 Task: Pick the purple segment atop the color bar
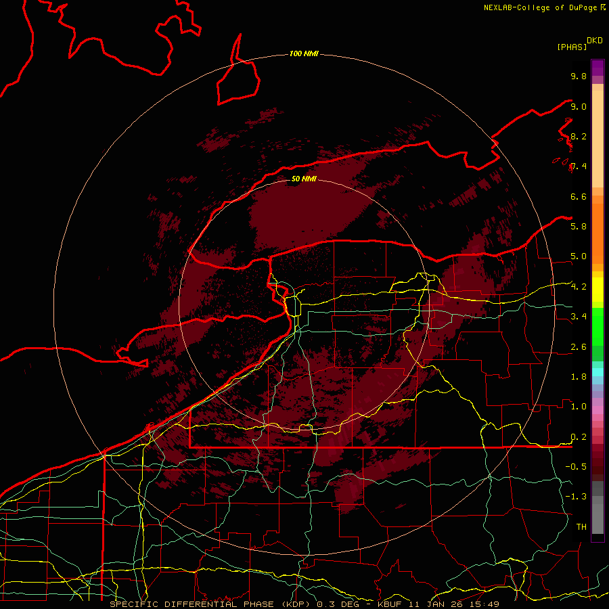tap(597, 68)
